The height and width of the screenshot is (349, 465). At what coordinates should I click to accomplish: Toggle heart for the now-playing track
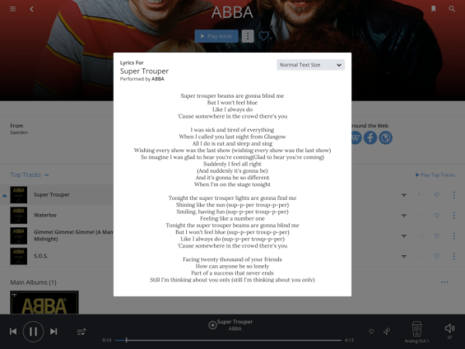click(371, 331)
